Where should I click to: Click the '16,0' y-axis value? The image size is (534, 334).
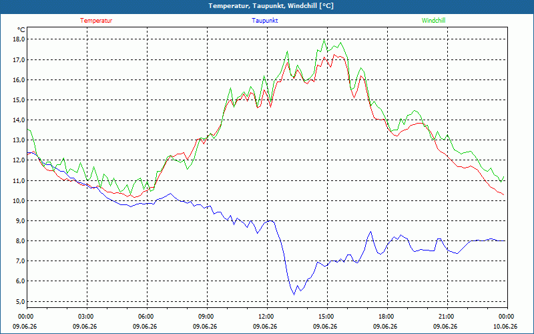coord(19,79)
